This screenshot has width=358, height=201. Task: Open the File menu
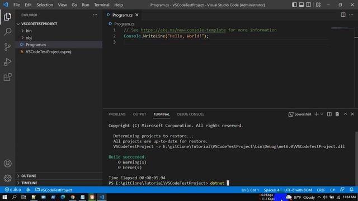point(16,5)
